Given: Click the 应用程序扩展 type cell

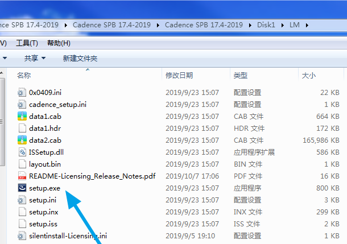Looking at the screenshot, I should click(254, 152).
